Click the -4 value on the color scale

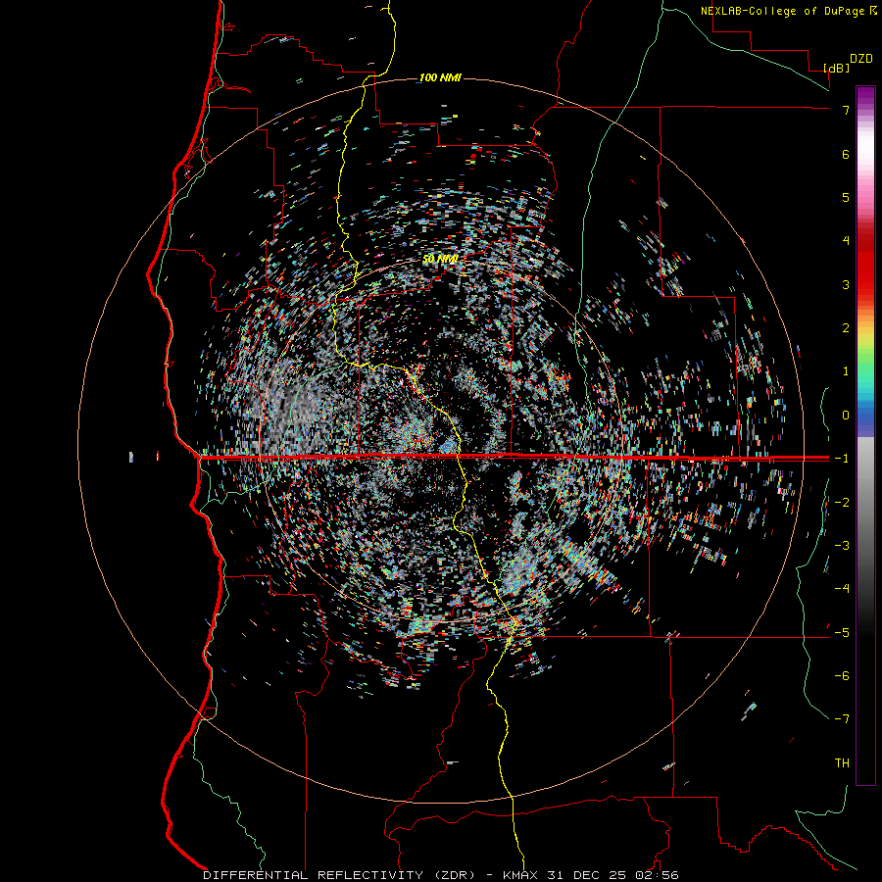(842, 589)
